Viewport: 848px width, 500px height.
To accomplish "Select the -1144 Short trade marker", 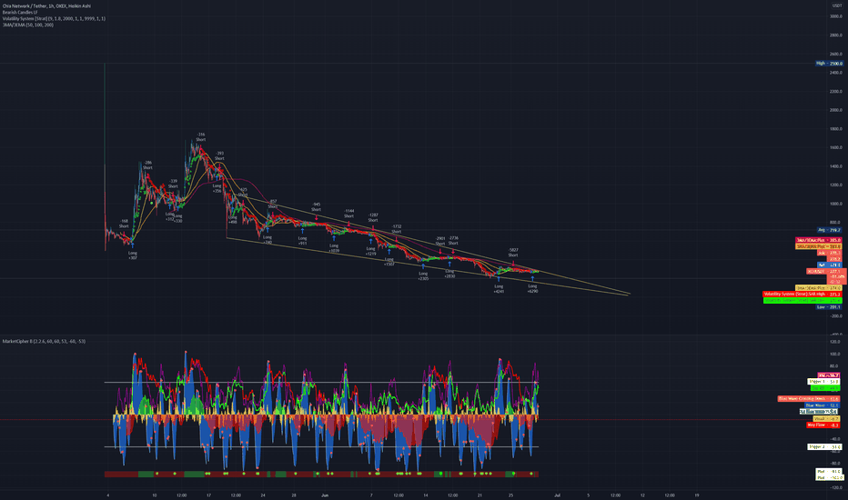I will (x=348, y=214).
